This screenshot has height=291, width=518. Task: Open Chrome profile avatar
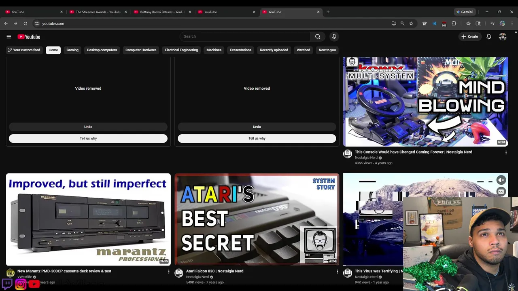[x=502, y=23]
